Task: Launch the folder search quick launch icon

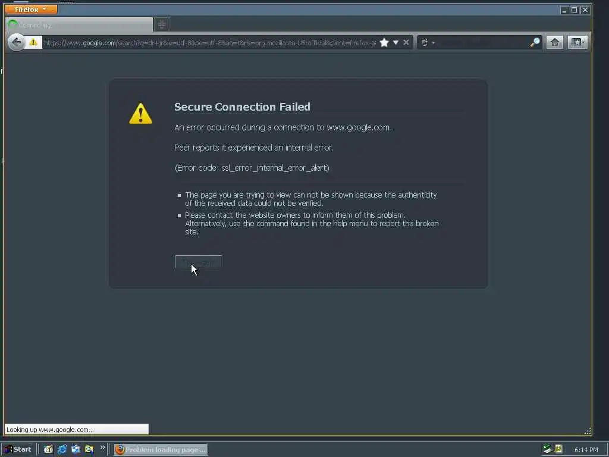Action: tap(89, 450)
